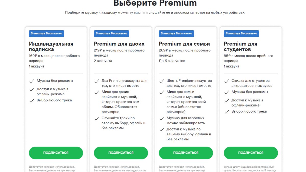Open "Условия использования" under Premium для семьи
This screenshot has height=172, width=306.
point(190,166)
